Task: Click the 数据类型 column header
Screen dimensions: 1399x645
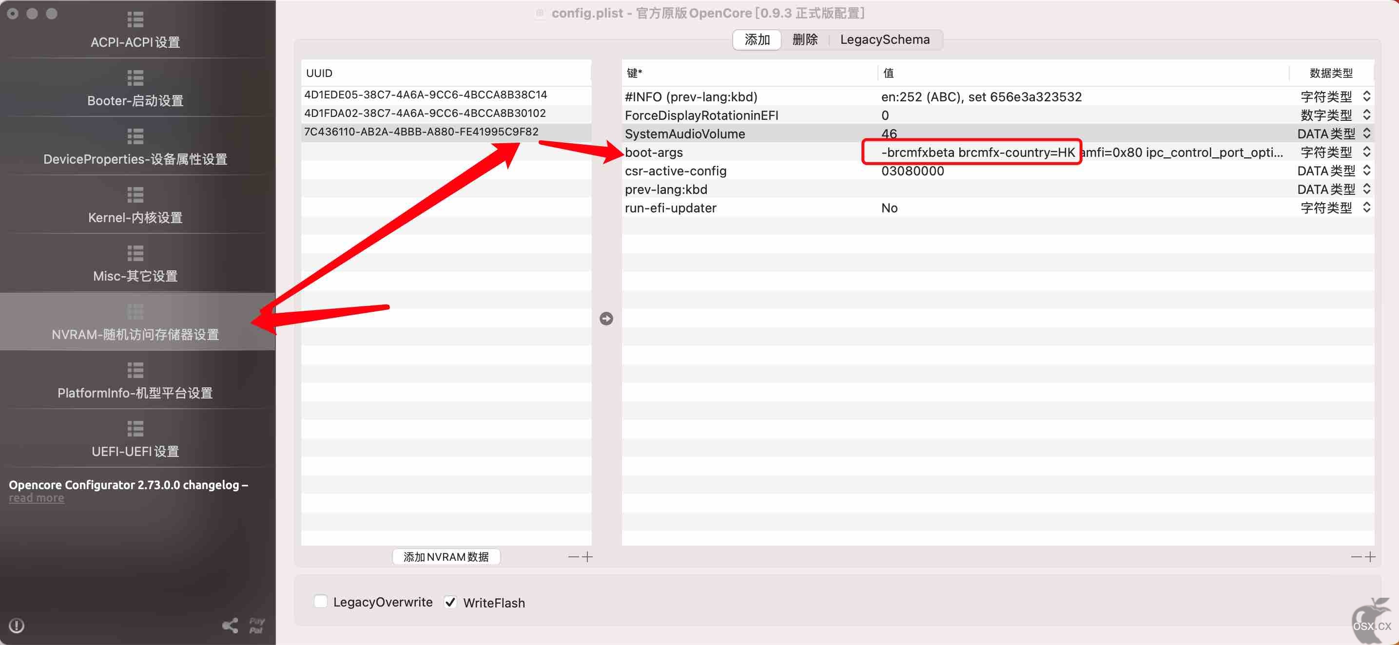Action: click(1331, 73)
